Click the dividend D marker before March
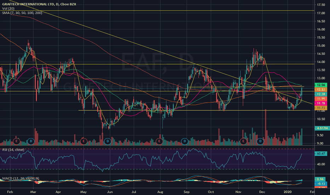 (31, 141)
